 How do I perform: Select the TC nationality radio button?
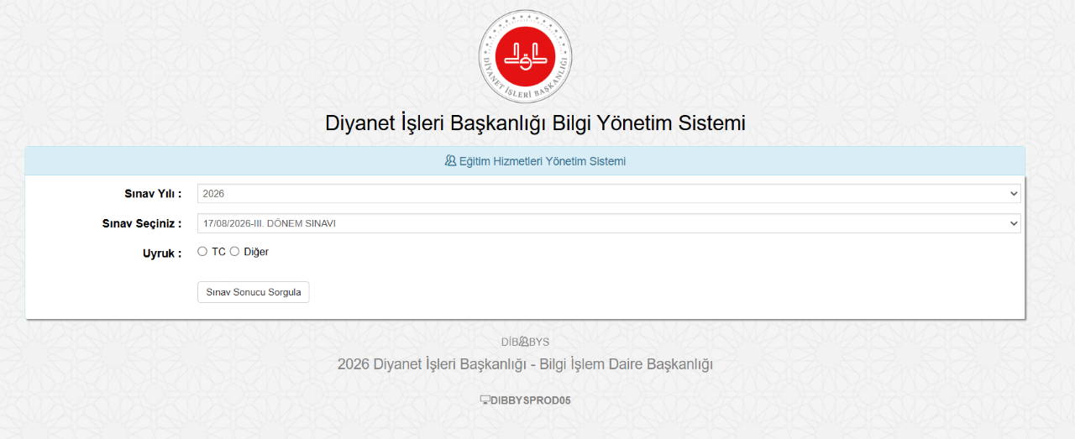point(202,251)
